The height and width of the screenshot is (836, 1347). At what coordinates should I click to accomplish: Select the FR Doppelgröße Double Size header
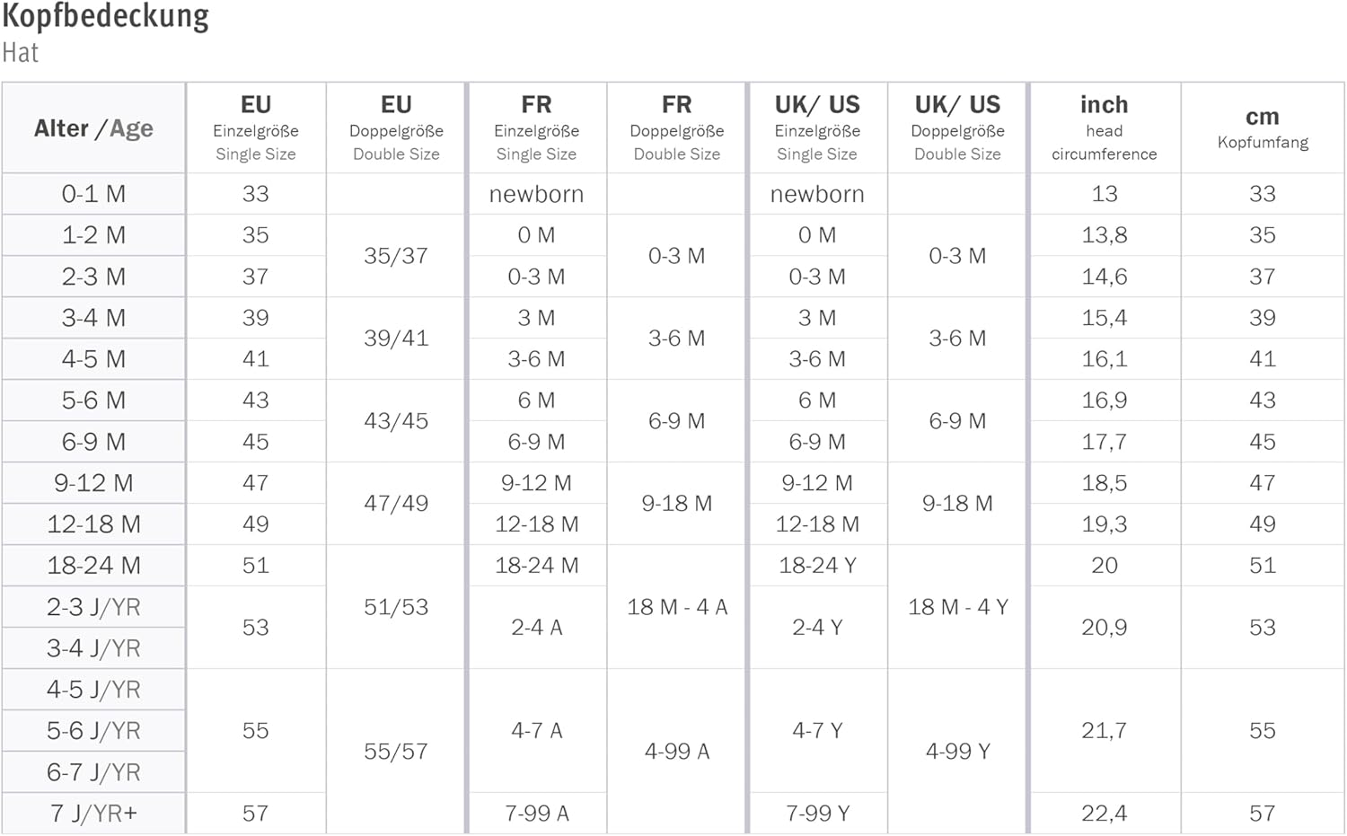676,128
